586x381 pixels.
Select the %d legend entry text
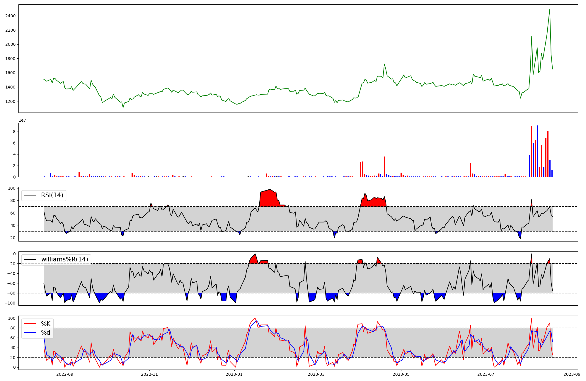click(x=46, y=333)
